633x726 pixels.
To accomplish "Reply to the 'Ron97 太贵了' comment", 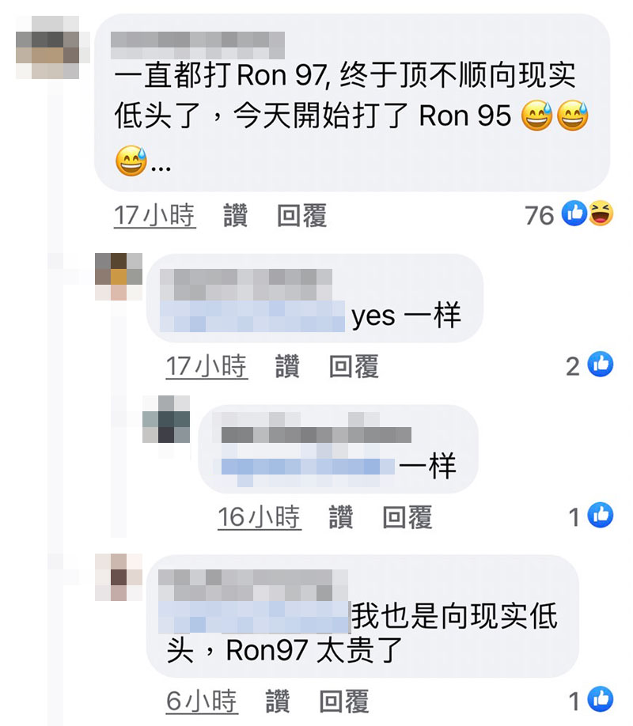I will click(x=344, y=701).
